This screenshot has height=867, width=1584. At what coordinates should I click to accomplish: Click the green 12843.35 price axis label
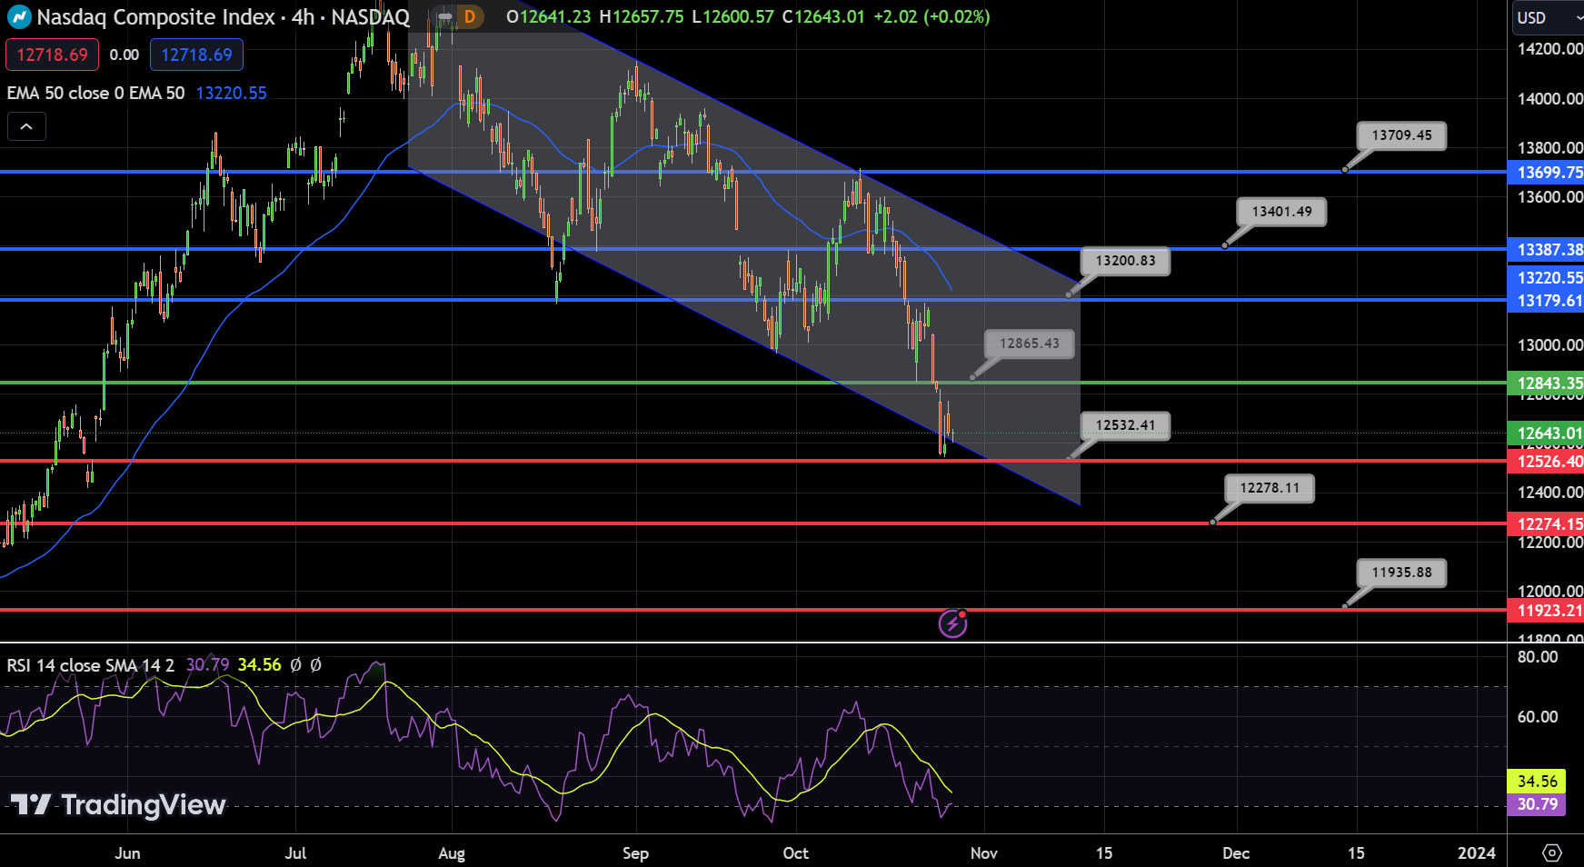[1546, 384]
